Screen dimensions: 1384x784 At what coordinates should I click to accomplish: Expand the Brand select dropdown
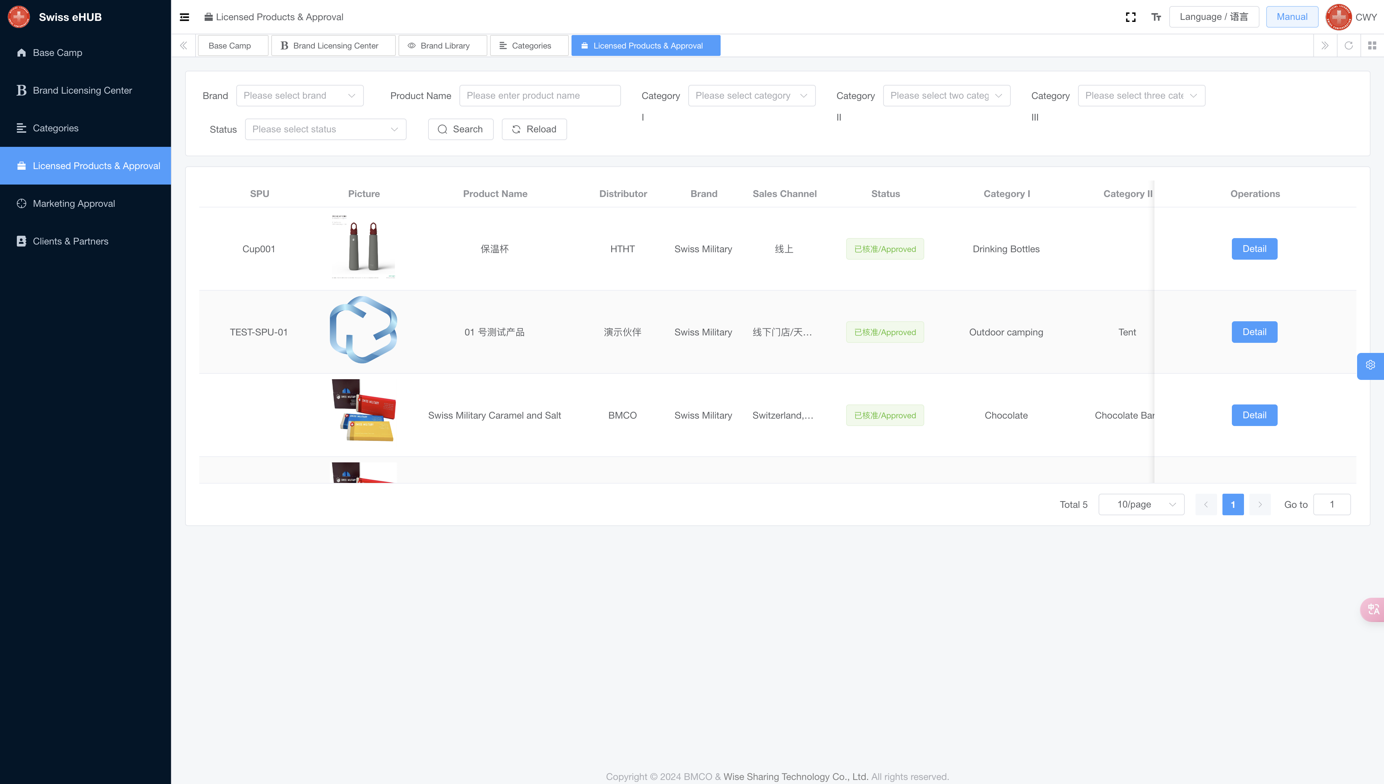tap(300, 96)
